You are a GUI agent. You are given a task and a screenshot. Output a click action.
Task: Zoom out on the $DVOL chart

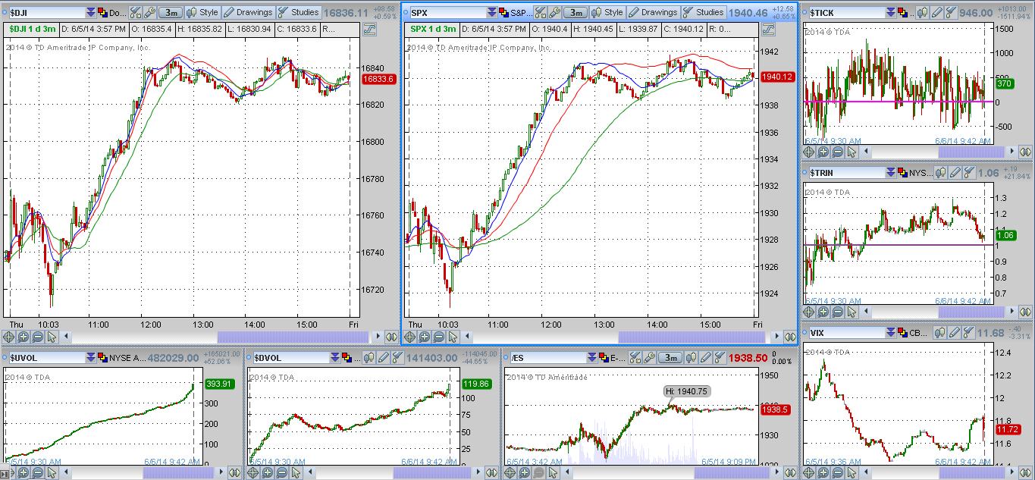point(281,472)
